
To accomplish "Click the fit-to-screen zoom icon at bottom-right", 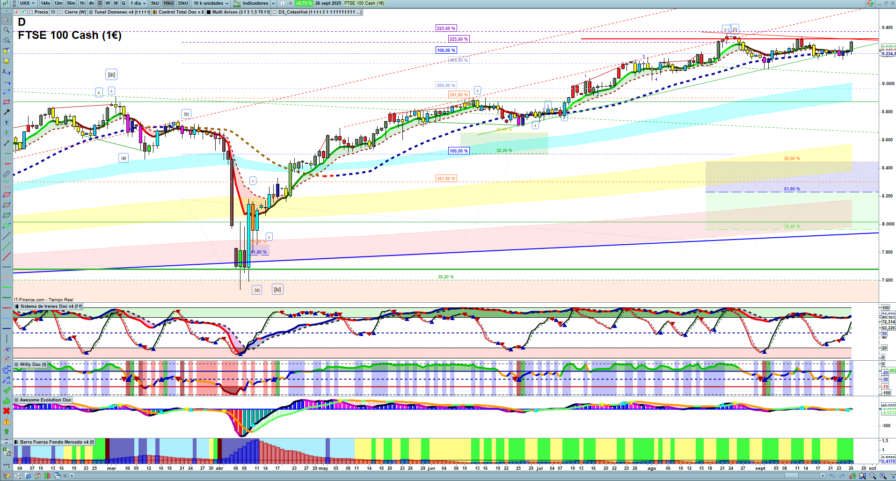I will pyautogui.click(x=862, y=476).
